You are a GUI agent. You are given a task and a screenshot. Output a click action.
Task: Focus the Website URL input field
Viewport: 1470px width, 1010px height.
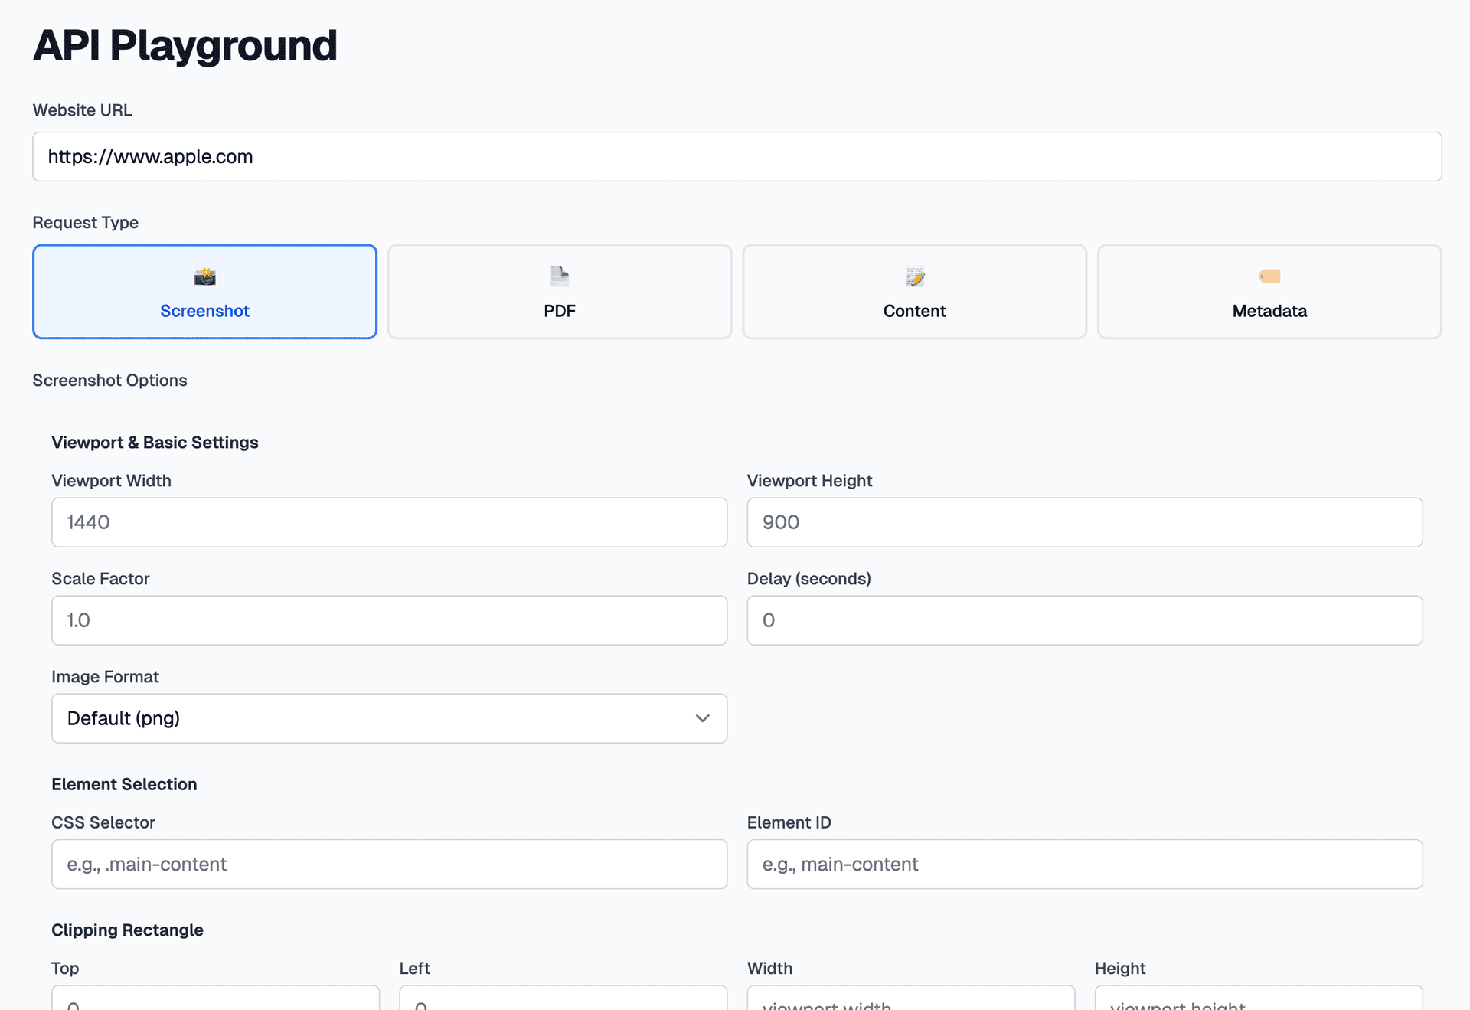tap(737, 157)
